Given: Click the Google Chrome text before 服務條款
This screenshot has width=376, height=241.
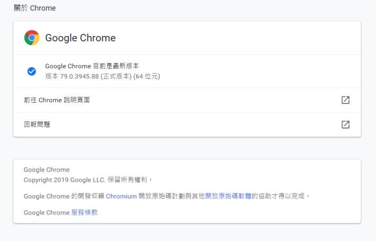Looking at the screenshot, I should pyautogui.click(x=47, y=212).
